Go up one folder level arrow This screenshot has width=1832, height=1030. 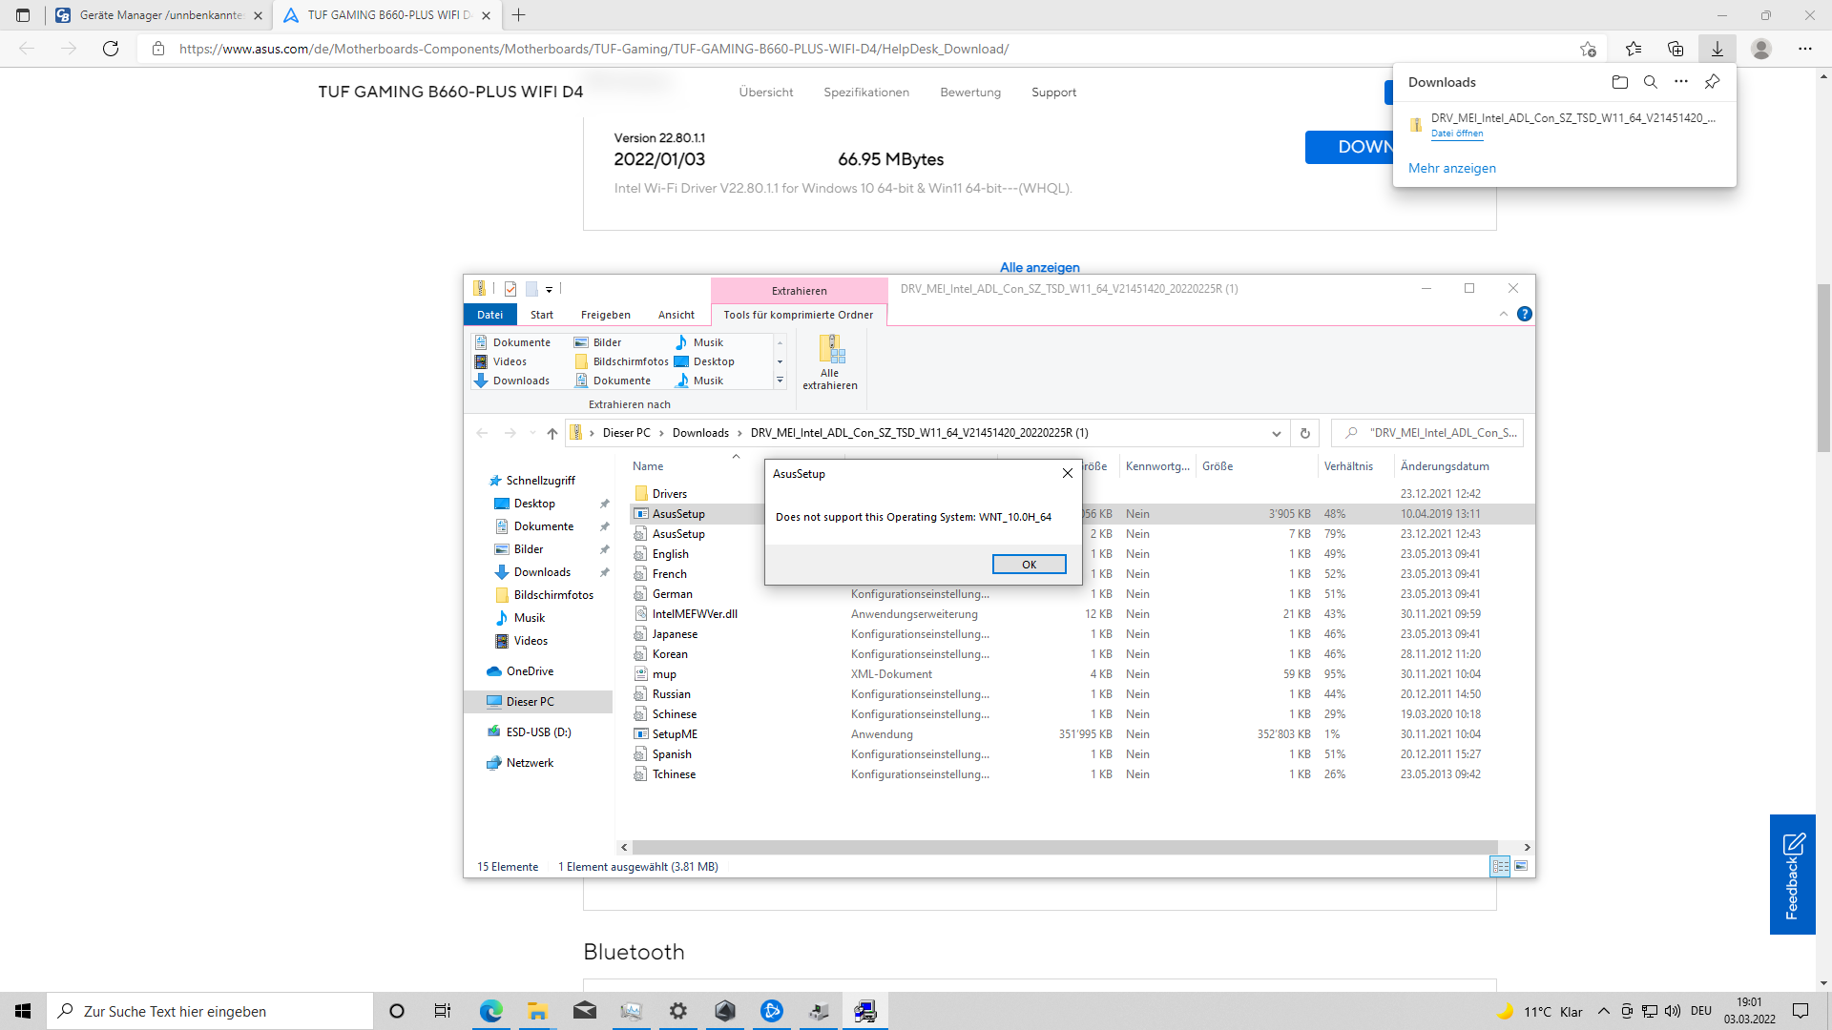click(552, 433)
